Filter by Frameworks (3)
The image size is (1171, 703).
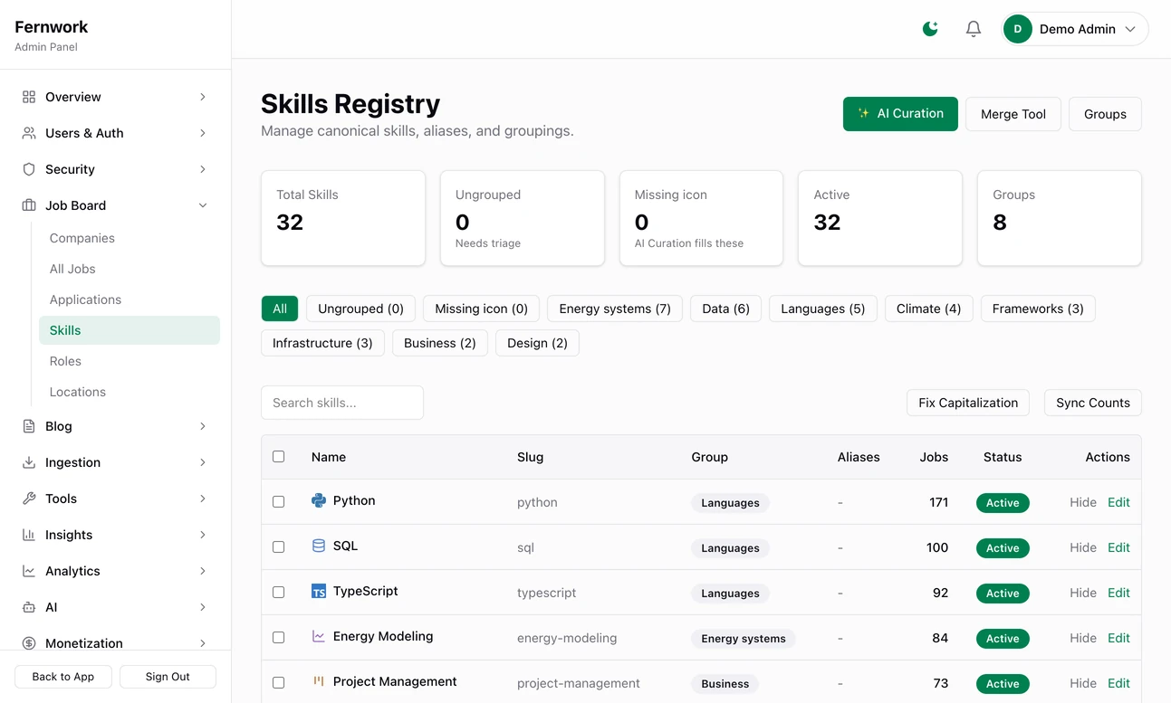(x=1038, y=309)
